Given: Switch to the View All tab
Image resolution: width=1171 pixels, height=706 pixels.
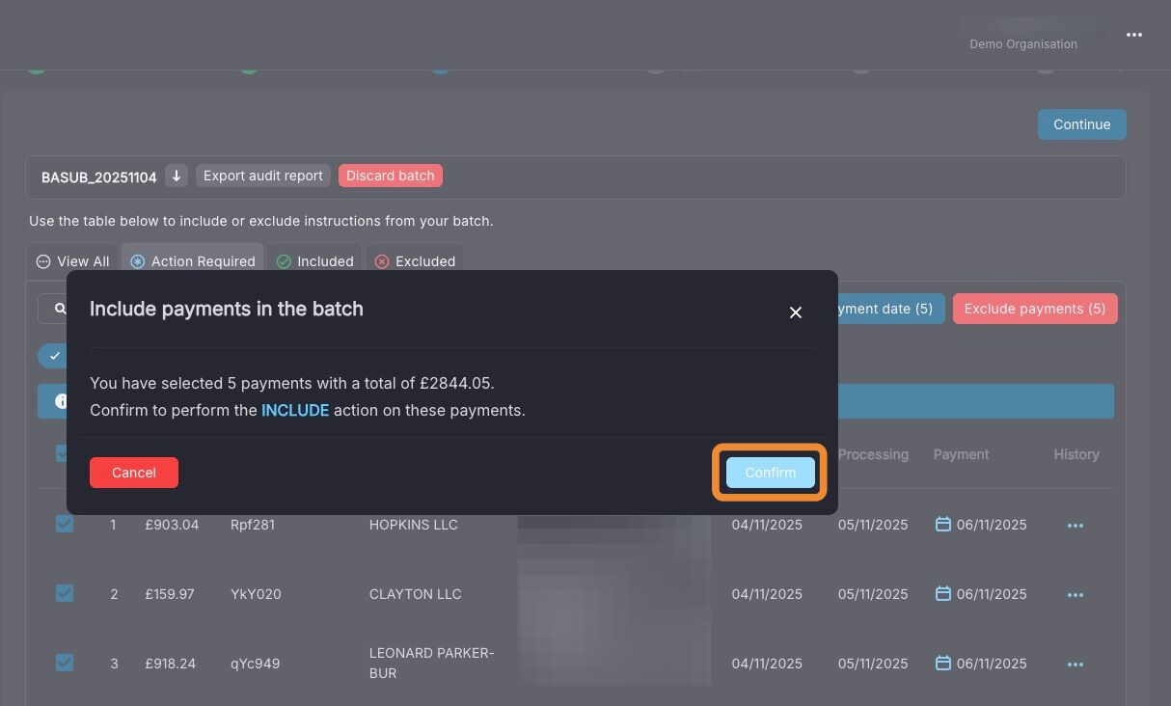Looking at the screenshot, I should coord(72,261).
